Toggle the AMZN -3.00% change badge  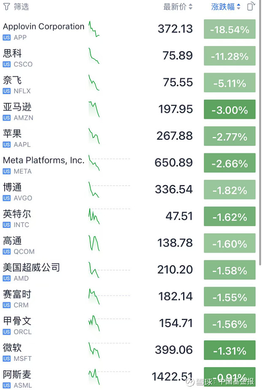(x=230, y=109)
